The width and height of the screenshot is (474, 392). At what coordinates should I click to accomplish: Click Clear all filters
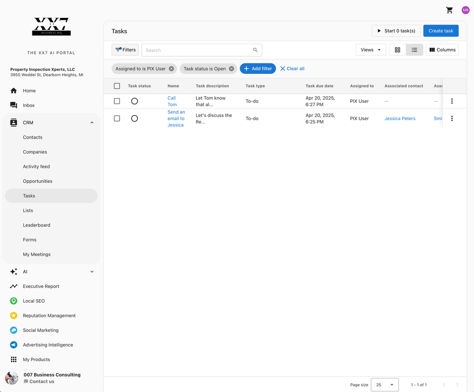point(292,69)
